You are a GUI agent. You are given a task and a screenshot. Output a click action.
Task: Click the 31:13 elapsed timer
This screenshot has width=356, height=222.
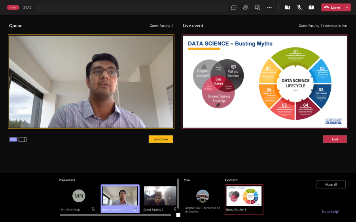[27, 8]
